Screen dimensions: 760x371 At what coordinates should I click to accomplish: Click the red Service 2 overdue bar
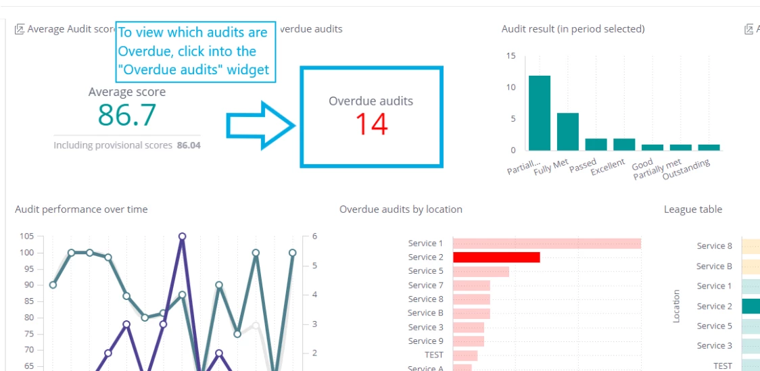496,257
